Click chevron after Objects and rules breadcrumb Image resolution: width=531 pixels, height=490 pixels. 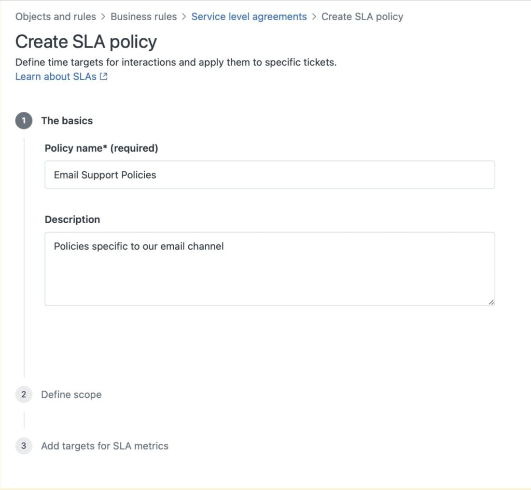pyautogui.click(x=103, y=17)
